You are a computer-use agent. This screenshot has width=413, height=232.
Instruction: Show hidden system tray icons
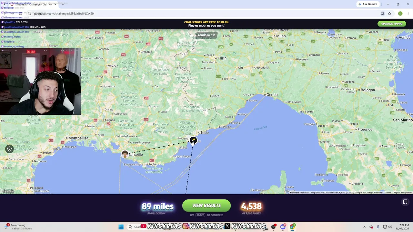pos(364,227)
